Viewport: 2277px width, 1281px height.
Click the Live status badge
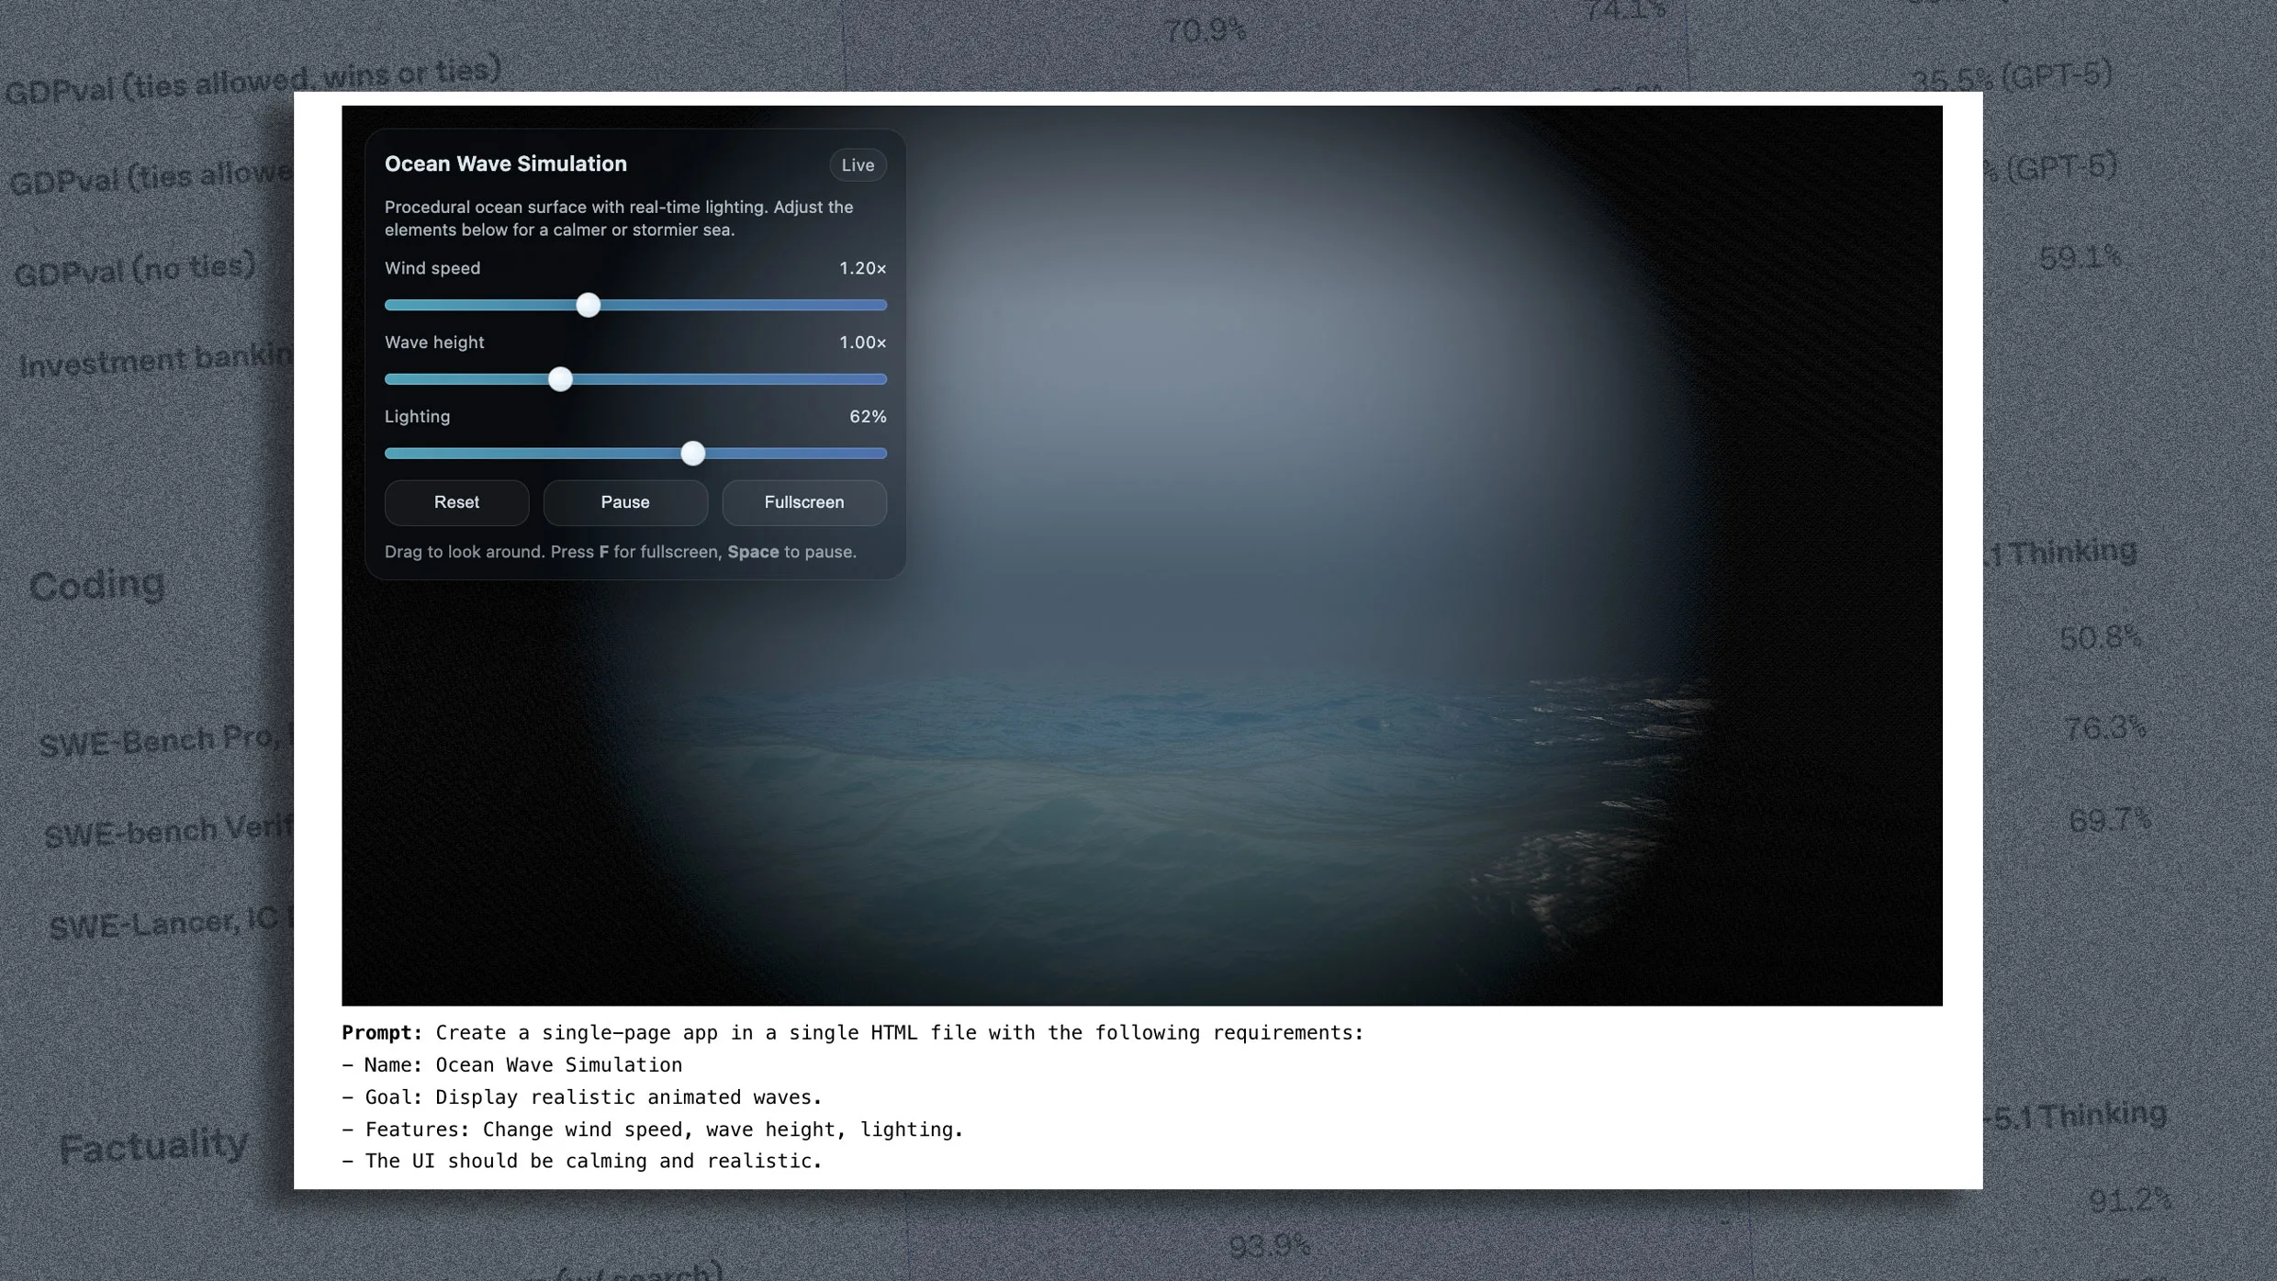tap(857, 164)
